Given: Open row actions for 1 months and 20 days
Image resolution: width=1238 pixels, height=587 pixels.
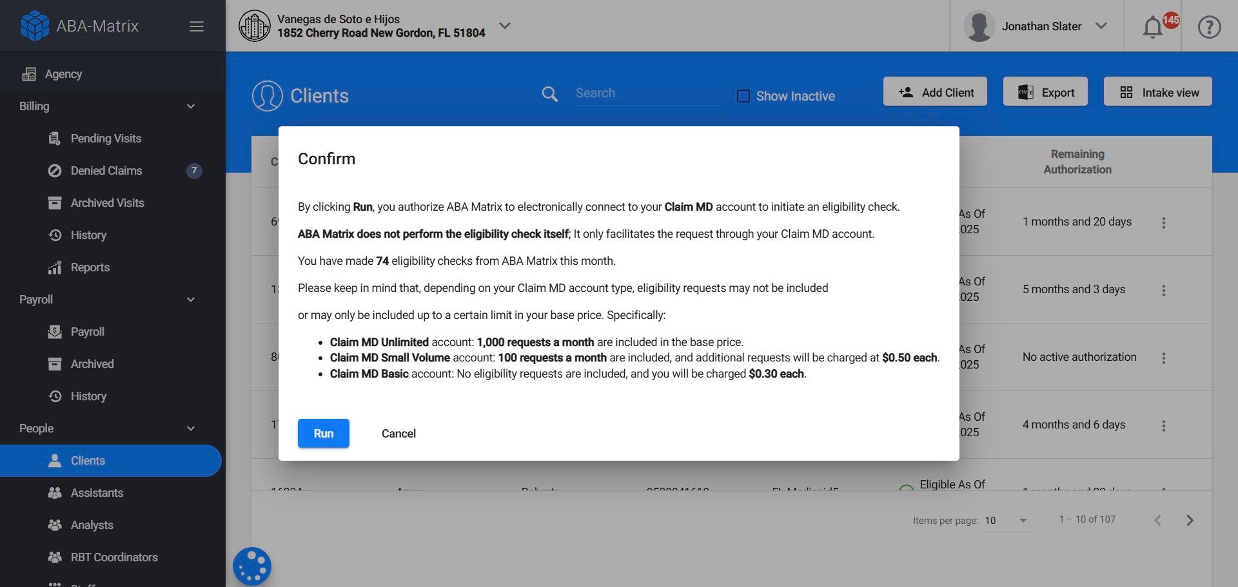Looking at the screenshot, I should click(x=1164, y=223).
